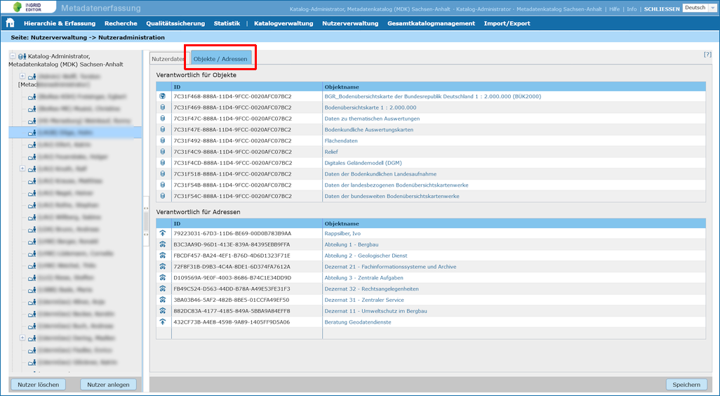Click address icon for Beratung Geodatendienste
Image resolution: width=720 pixels, height=396 pixels.
(163, 322)
